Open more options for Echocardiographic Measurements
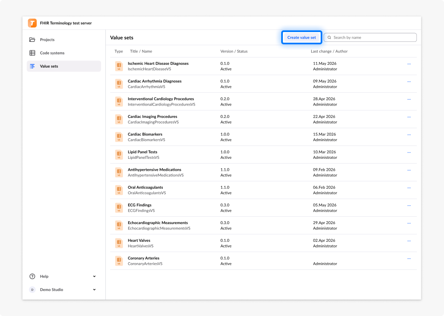 pos(409,223)
